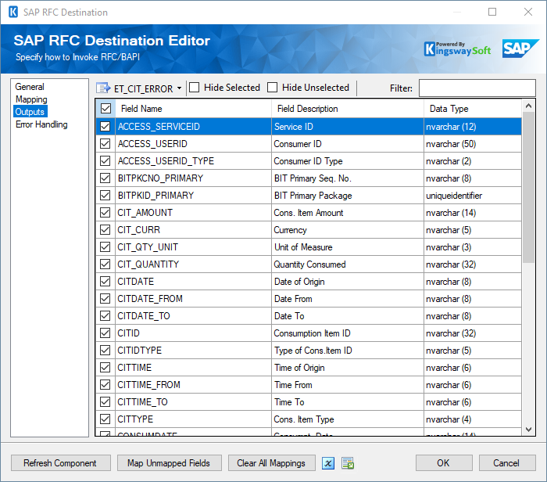
Task: Uncheck the CITDATE_FROM row checkbox
Action: tap(105, 298)
